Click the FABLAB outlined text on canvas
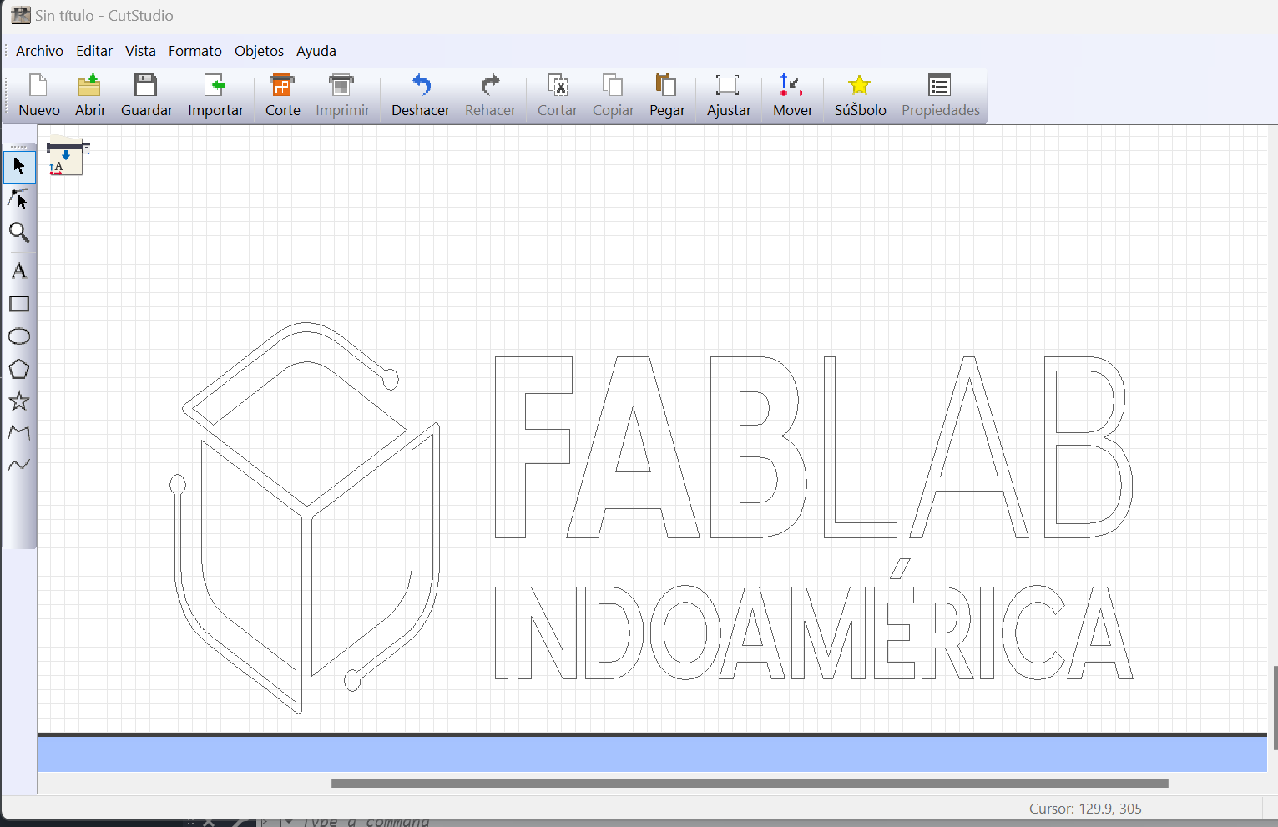Screen dimensions: 1278x827 tap(814, 447)
